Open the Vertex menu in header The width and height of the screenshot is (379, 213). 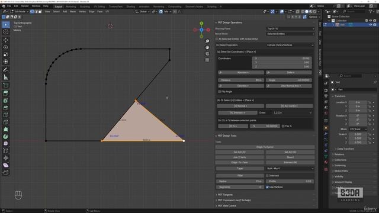coord(82,11)
